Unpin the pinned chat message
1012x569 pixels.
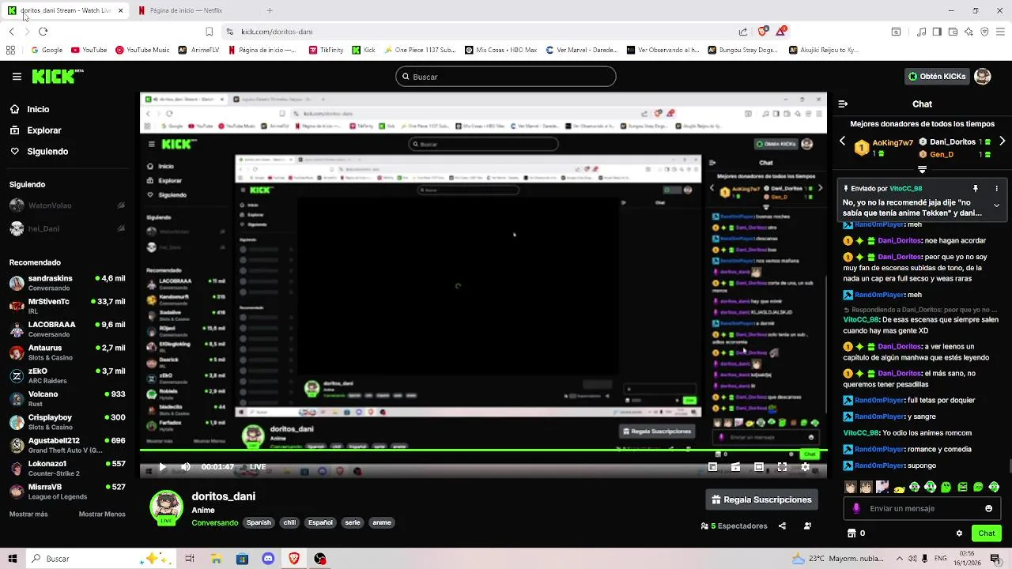point(976,189)
